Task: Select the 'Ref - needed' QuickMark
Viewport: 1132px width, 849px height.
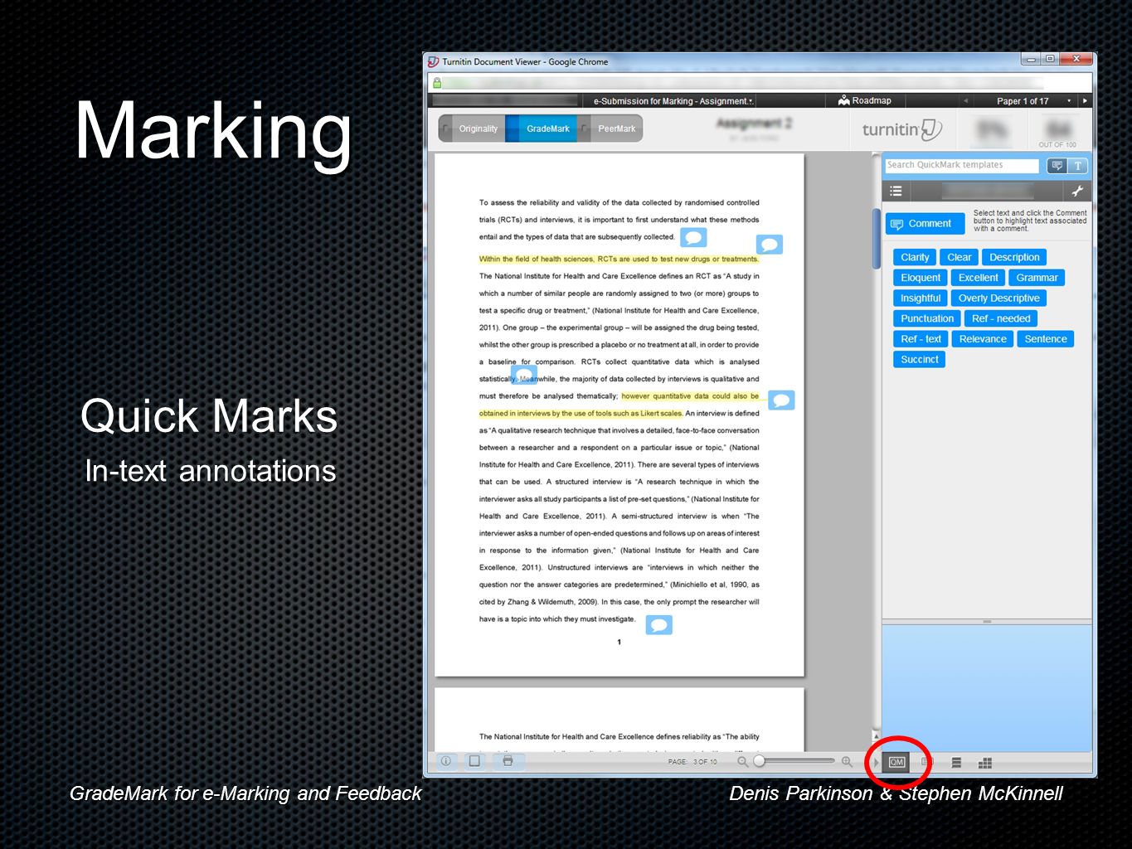Action: pyautogui.click(x=1001, y=318)
